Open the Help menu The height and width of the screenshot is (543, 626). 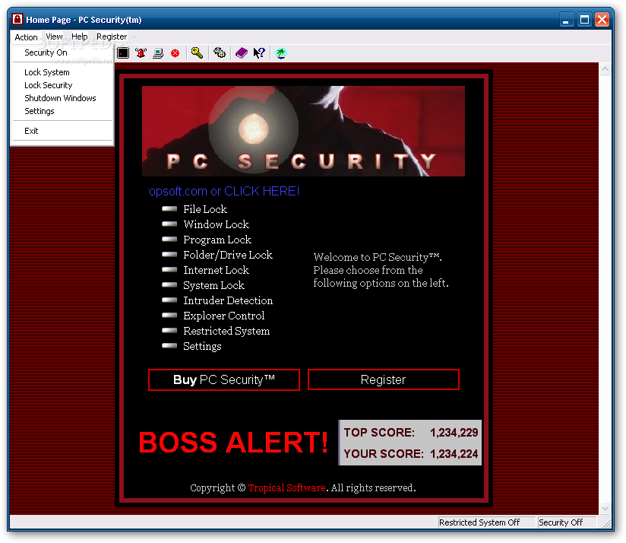(x=80, y=37)
